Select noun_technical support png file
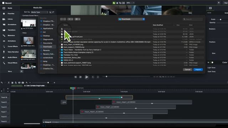Screen dimensions: 228x128 77,63
